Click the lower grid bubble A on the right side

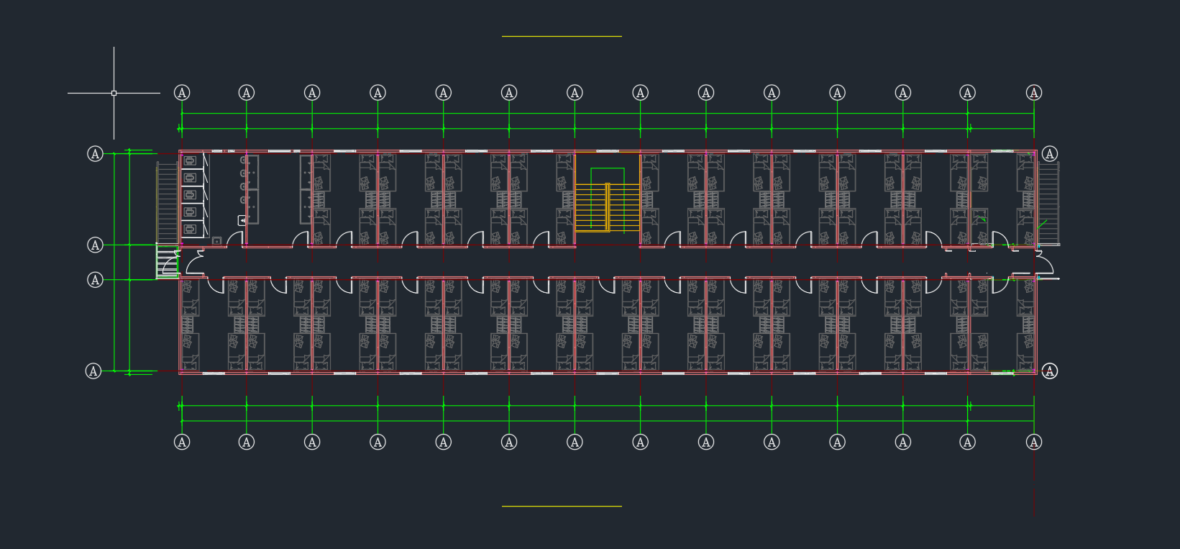click(x=1050, y=371)
